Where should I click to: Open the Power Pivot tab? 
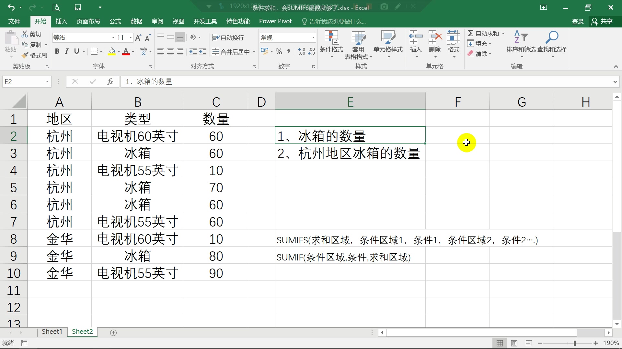click(276, 21)
